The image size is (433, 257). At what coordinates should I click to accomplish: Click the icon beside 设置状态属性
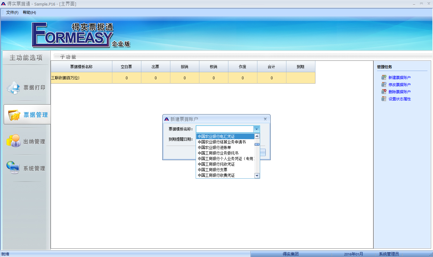[x=384, y=99]
